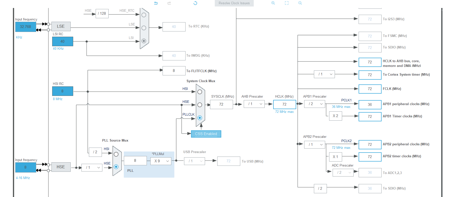Zoom in on the clock diagram
This screenshot has height=197, width=455.
pyautogui.click(x=273, y=3)
